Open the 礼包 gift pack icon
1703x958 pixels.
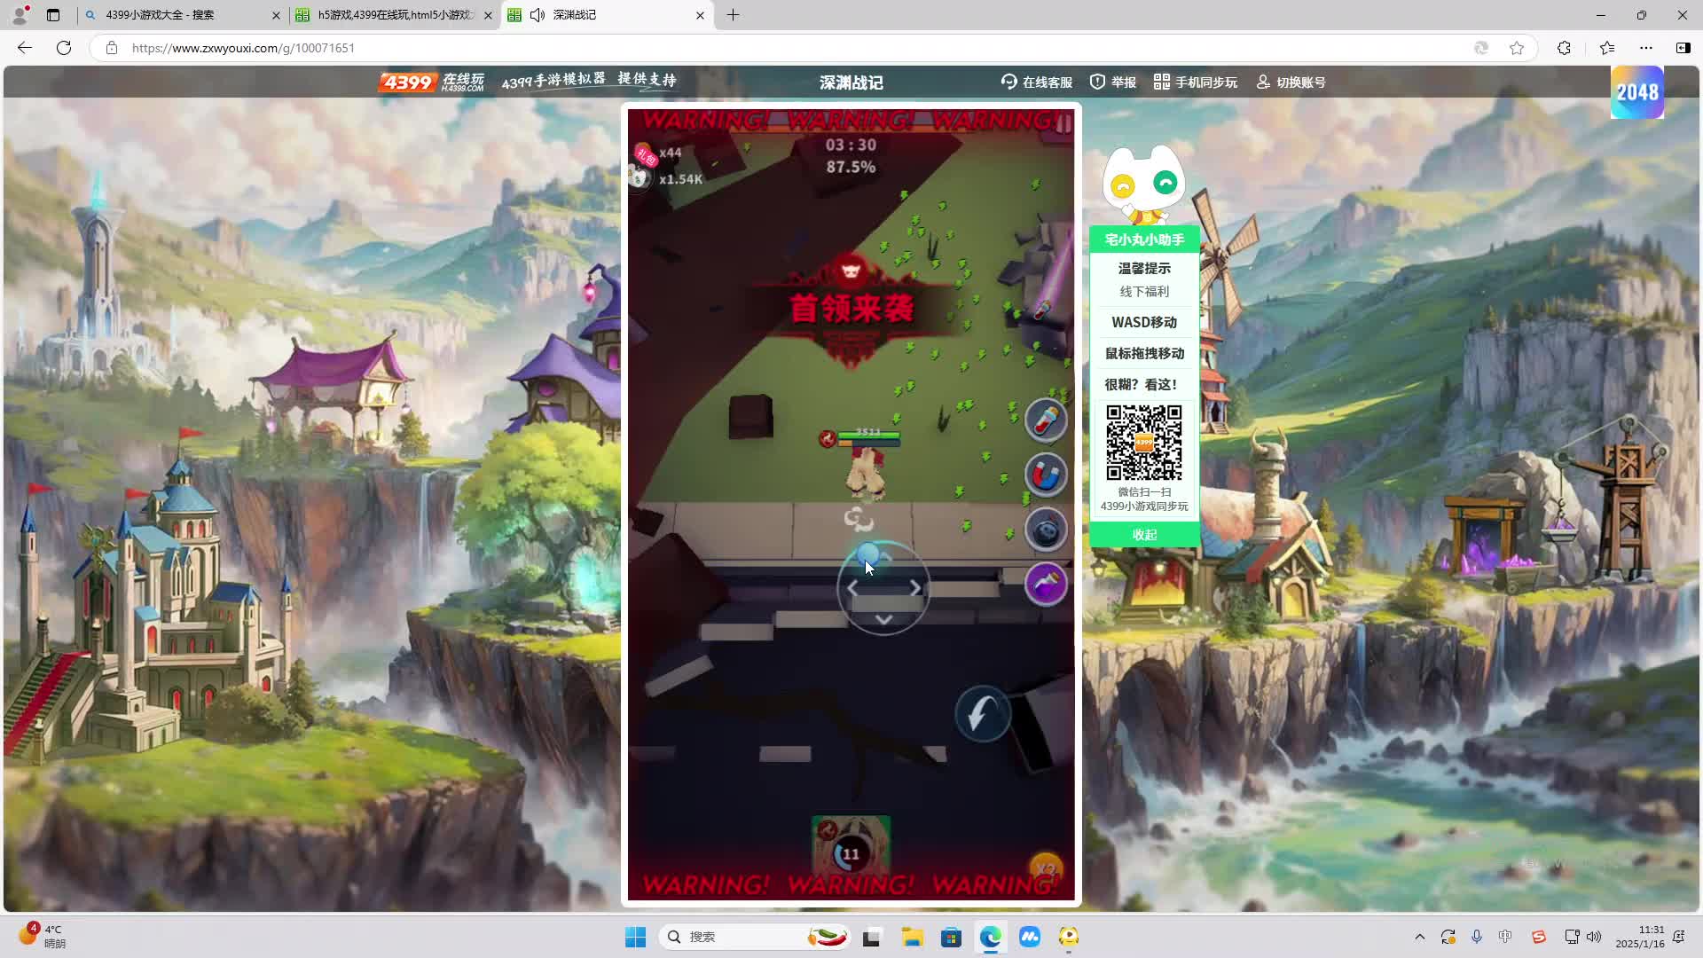(x=645, y=155)
